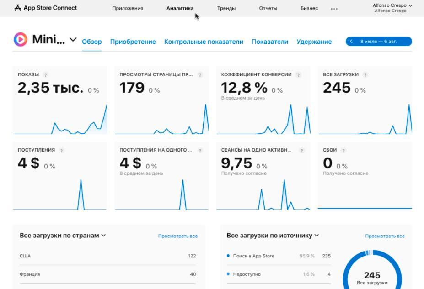The width and height of the screenshot is (424, 289).
Task: Click the 40 downloads count for Франция
Action: point(193,274)
